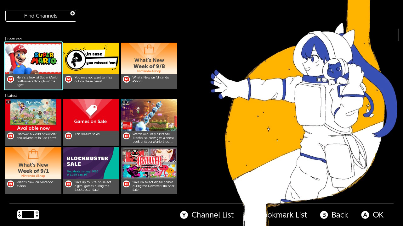This screenshot has width=403, height=226.
Task: Click channel icon on the Week of 9/1 caption
Action: [x=10, y=184]
